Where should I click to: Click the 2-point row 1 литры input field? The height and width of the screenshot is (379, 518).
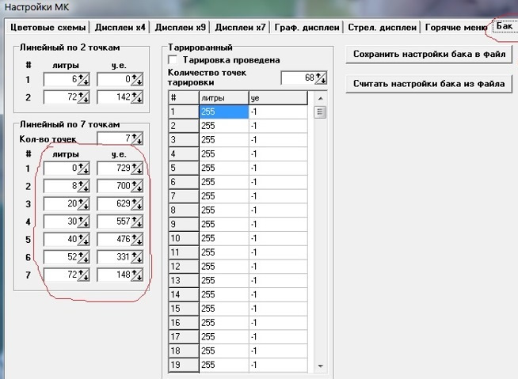point(60,80)
